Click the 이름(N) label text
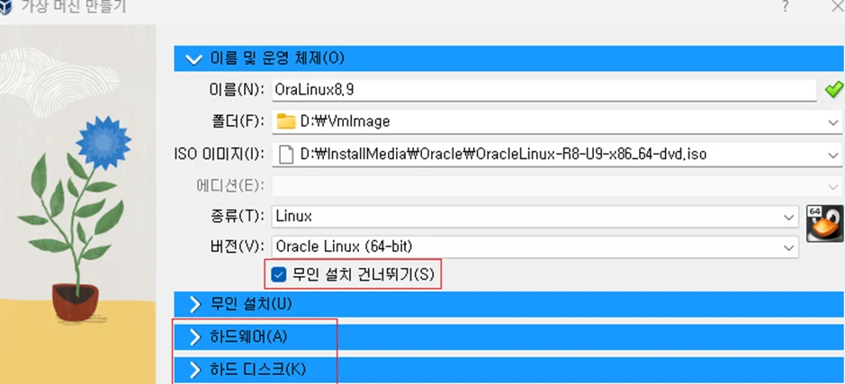The height and width of the screenshot is (384, 845). 237,89
